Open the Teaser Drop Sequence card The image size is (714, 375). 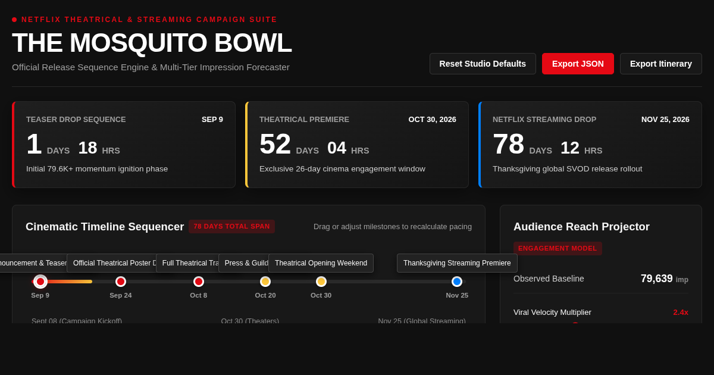tap(124, 145)
